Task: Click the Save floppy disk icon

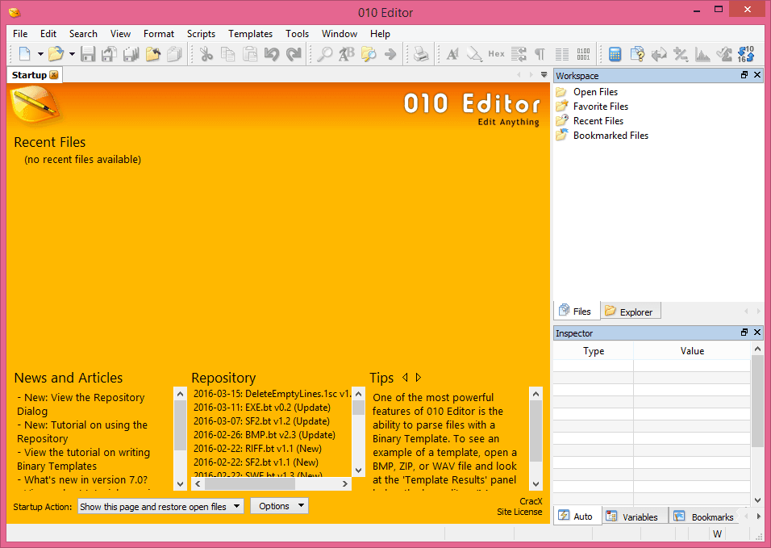Action: click(88, 53)
